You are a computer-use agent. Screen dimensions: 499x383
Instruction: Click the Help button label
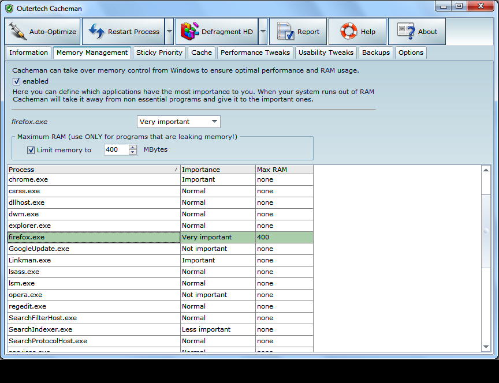(368, 32)
